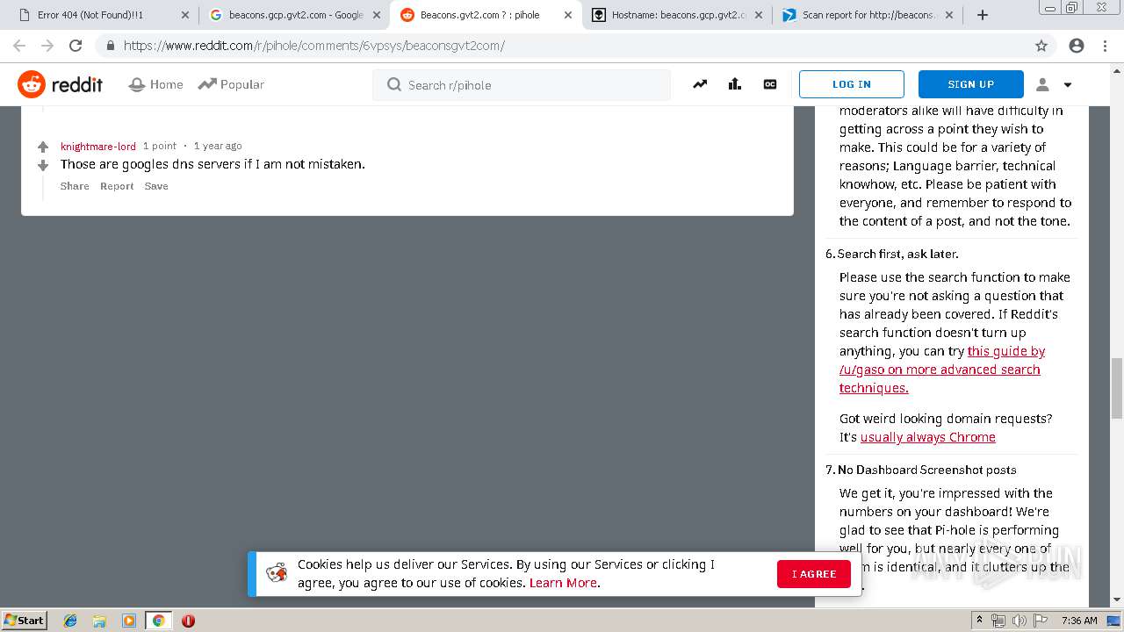Open the bar chart icon in header
This screenshot has width=1124, height=632.
click(735, 84)
